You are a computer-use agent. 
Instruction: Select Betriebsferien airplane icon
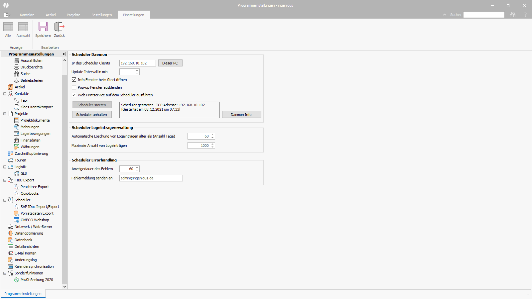tap(17, 80)
